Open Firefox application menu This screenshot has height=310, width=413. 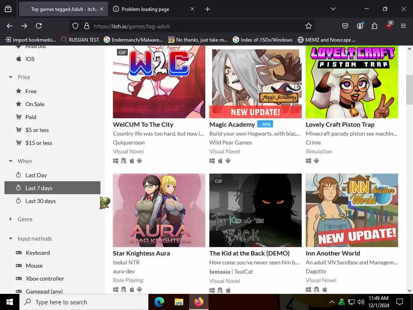[x=403, y=26]
